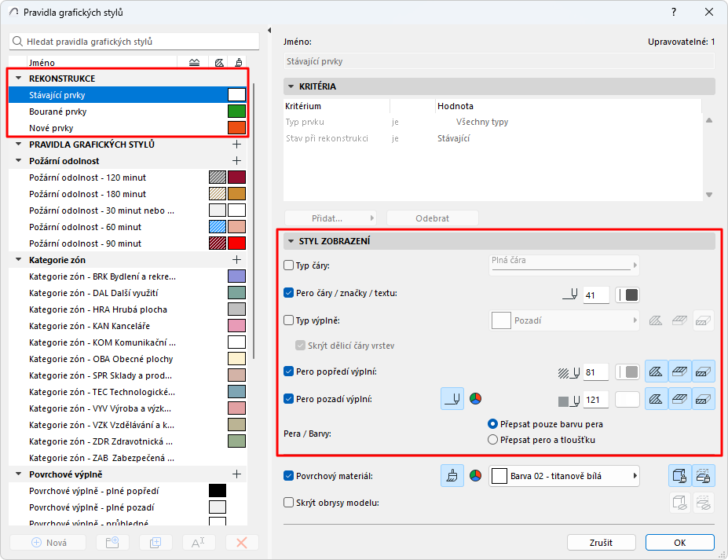Viewport: 728px width, 560px height.
Task: Click plus icon beside PRAVIDLA GRAFICKÝCH STYLŮ
Action: [x=237, y=145]
